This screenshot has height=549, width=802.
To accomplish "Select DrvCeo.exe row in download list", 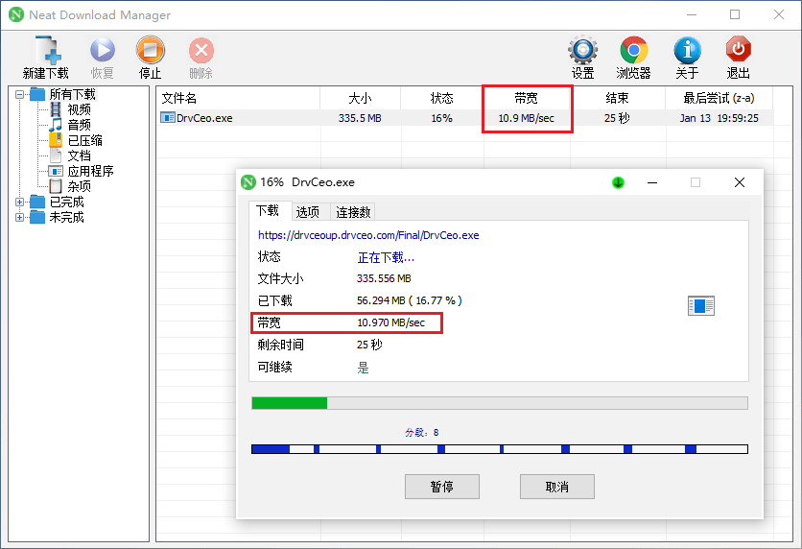I will [x=464, y=118].
